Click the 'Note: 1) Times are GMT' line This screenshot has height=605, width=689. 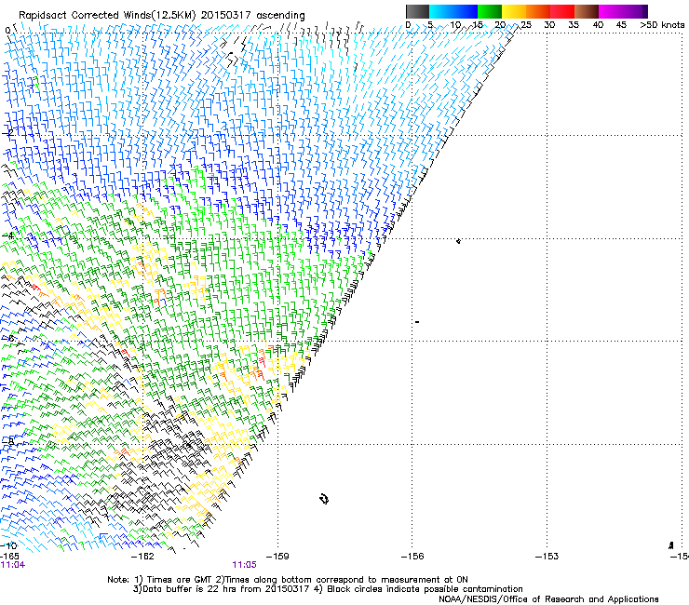pos(288,580)
